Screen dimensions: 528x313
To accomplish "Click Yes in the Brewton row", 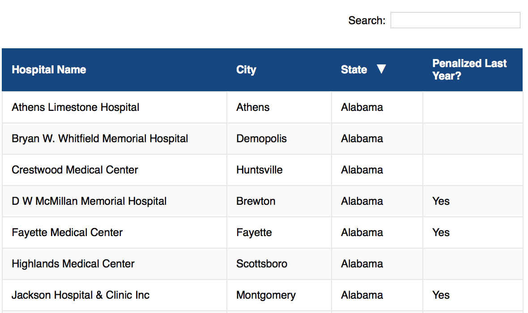I will [441, 201].
